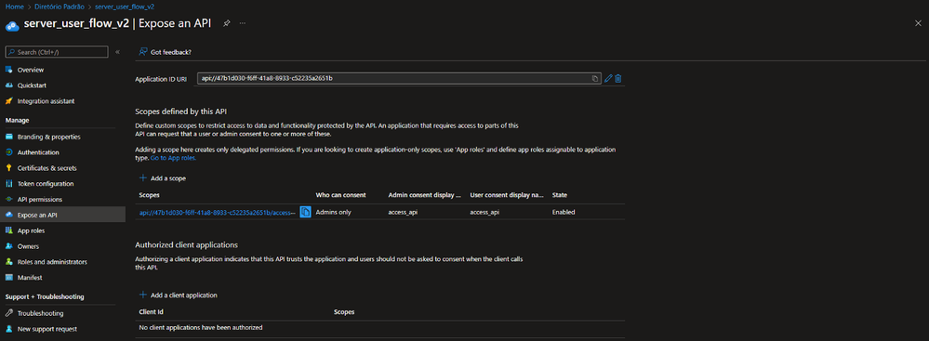Click the Manifest icon in sidebar
The width and height of the screenshot is (929, 341).
[9, 277]
